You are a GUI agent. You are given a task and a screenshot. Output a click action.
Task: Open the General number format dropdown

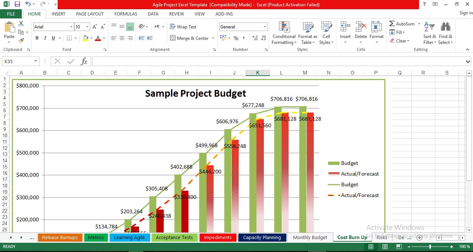pos(265,27)
